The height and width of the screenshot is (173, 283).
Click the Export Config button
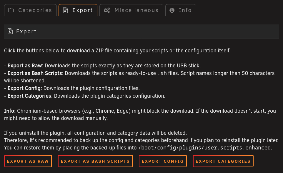click(163, 161)
